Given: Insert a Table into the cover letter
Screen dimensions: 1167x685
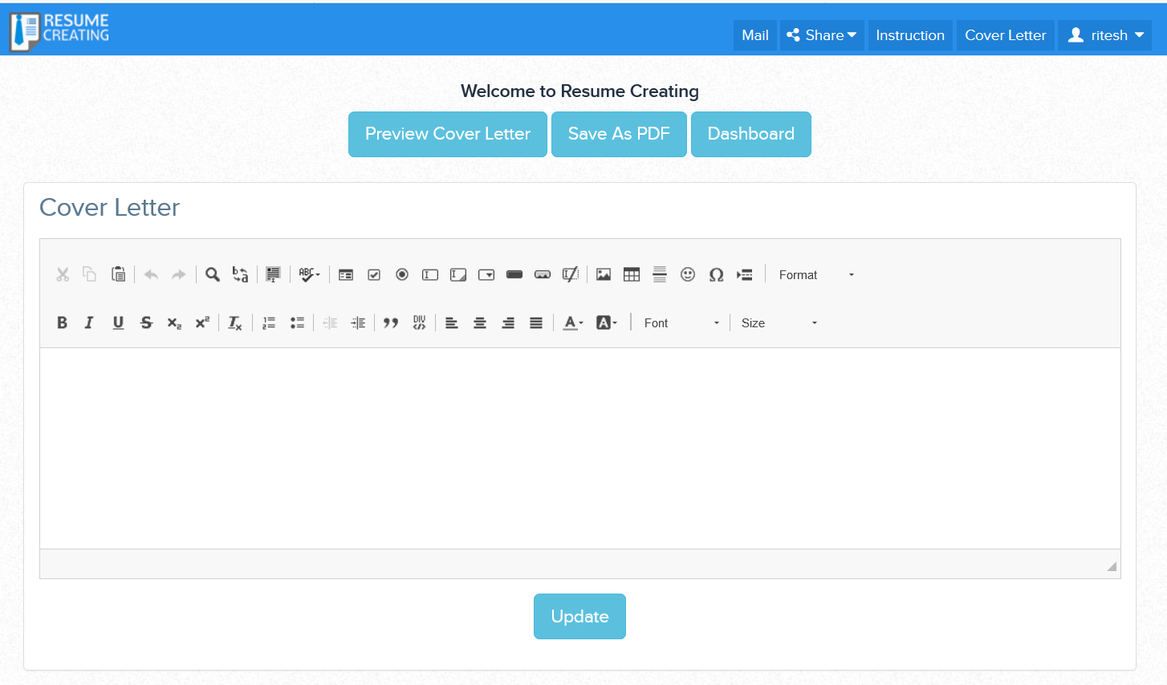Looking at the screenshot, I should (632, 274).
